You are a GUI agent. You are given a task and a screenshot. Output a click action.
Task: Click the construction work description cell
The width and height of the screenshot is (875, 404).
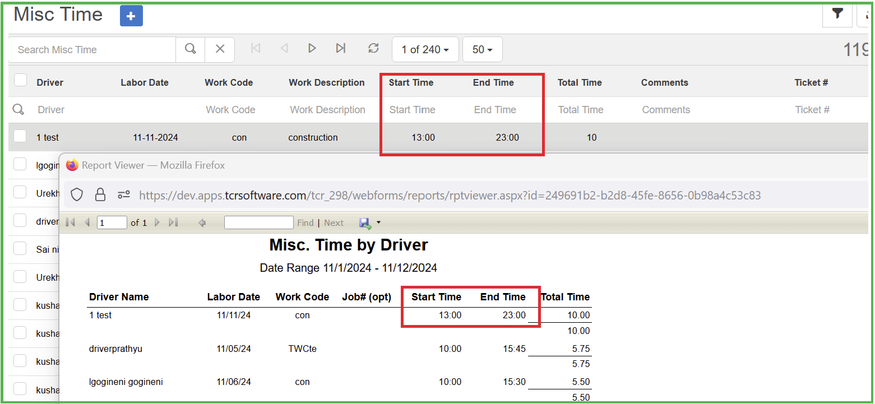[313, 137]
